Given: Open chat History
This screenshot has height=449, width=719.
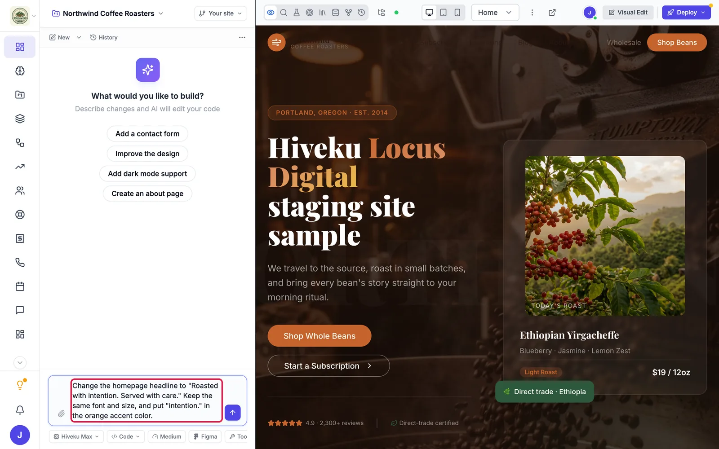Looking at the screenshot, I should 104,37.
